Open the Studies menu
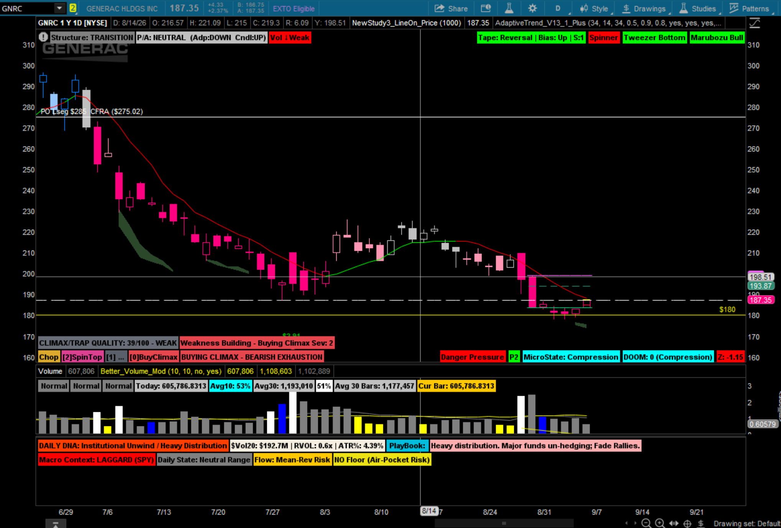The height and width of the screenshot is (528, 781). (x=698, y=8)
